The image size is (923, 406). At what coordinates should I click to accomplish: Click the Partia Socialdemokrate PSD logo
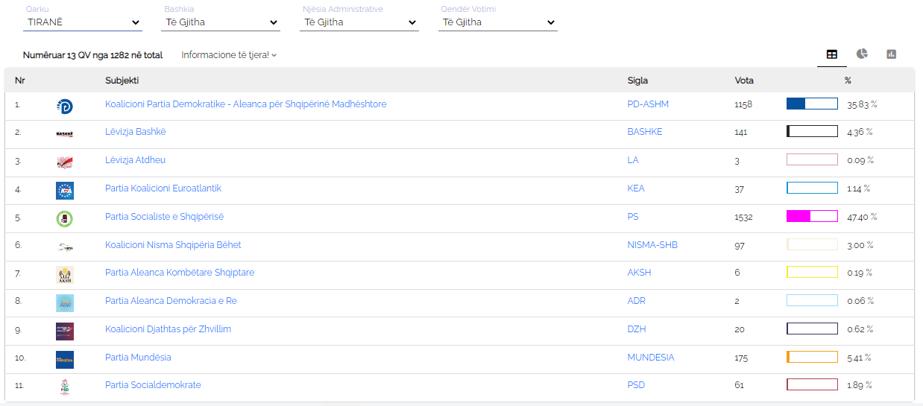coord(65,387)
